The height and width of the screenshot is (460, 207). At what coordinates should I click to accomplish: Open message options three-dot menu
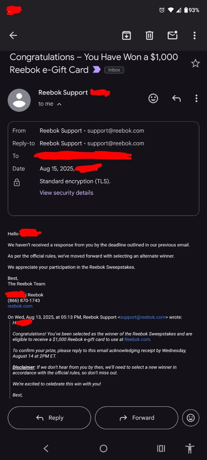[196, 98]
